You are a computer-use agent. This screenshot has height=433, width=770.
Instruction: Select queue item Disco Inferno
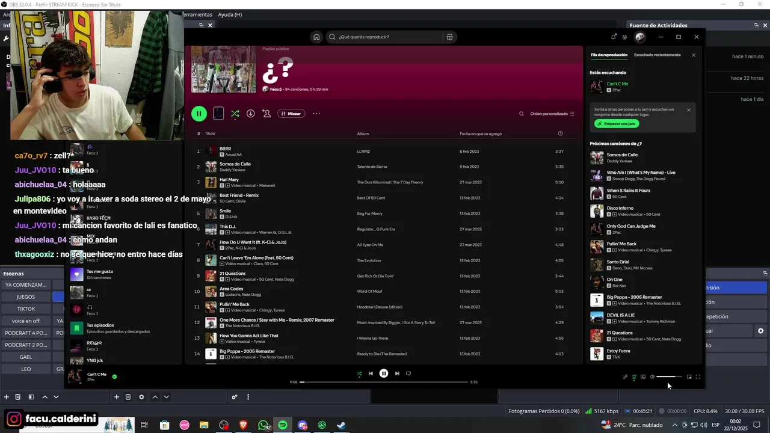point(642,211)
